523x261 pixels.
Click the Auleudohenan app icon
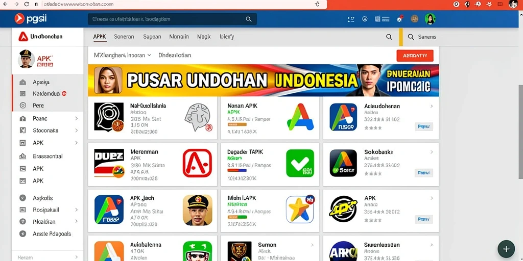[x=343, y=117]
